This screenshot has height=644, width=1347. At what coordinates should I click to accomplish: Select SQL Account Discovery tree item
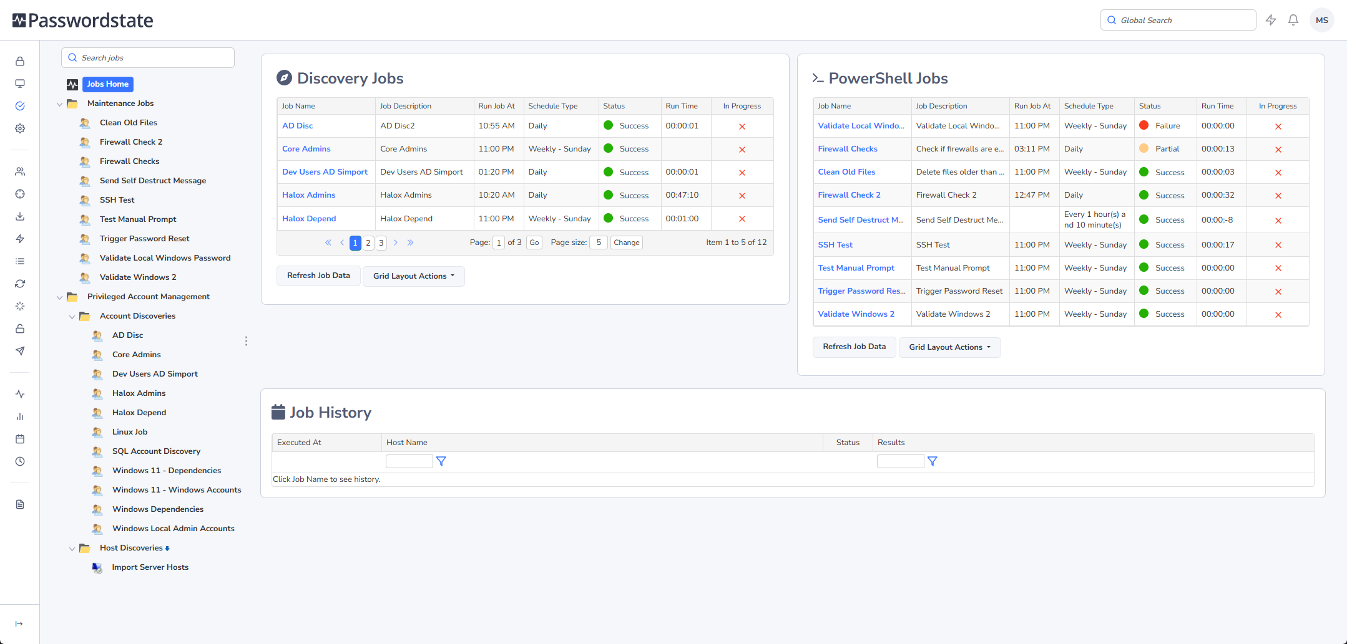tap(156, 451)
